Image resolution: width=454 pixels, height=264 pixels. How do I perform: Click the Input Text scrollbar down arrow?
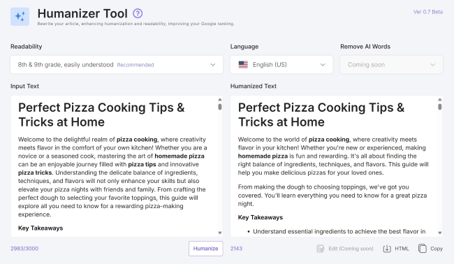click(x=220, y=233)
